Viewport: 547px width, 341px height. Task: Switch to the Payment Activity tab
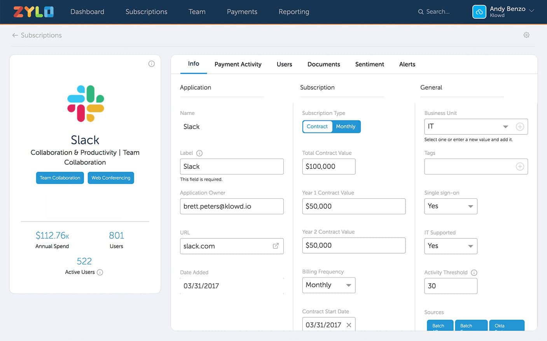(238, 64)
